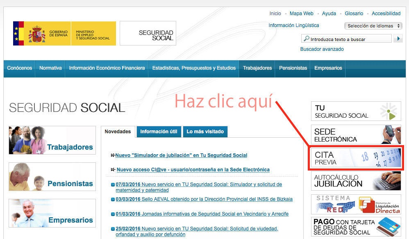The width and height of the screenshot is (409, 239).
Task: Open the Información Lingüística link
Action: [x=294, y=25]
